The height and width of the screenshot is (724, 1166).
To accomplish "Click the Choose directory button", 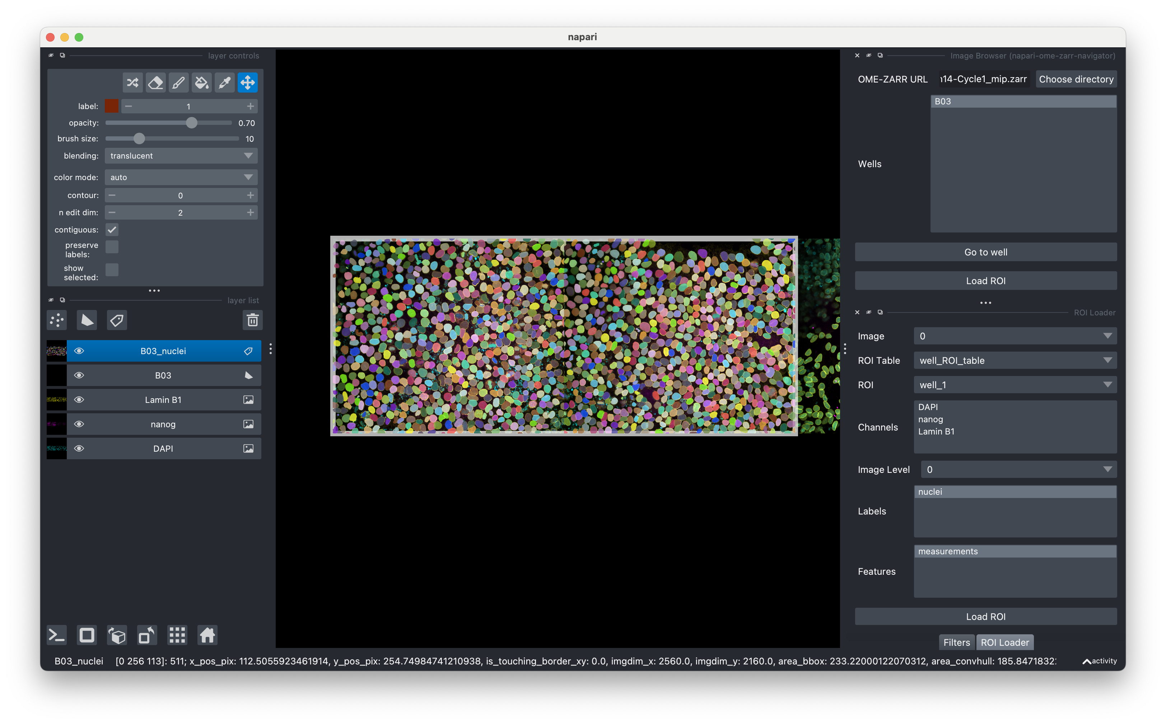I will [1076, 80].
